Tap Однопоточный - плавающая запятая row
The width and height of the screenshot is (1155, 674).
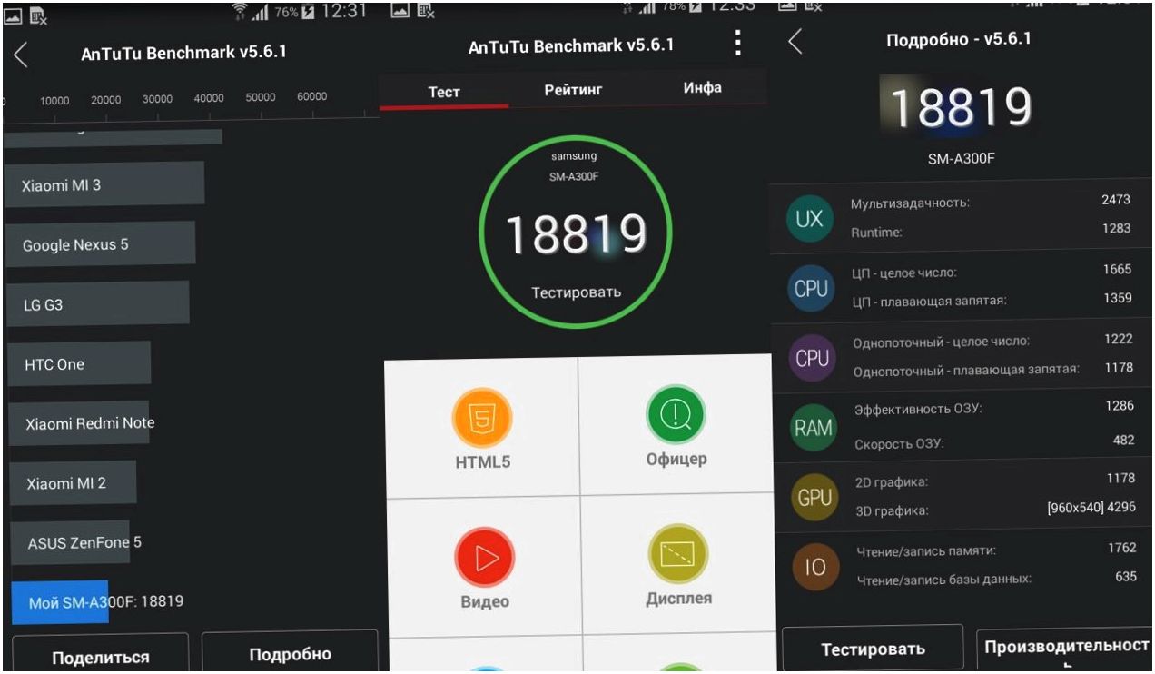click(x=992, y=369)
